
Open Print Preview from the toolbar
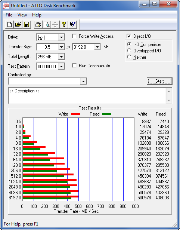47,24
